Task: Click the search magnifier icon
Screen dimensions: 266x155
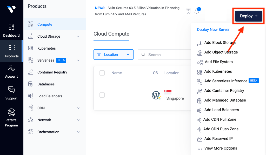Action: point(143,55)
